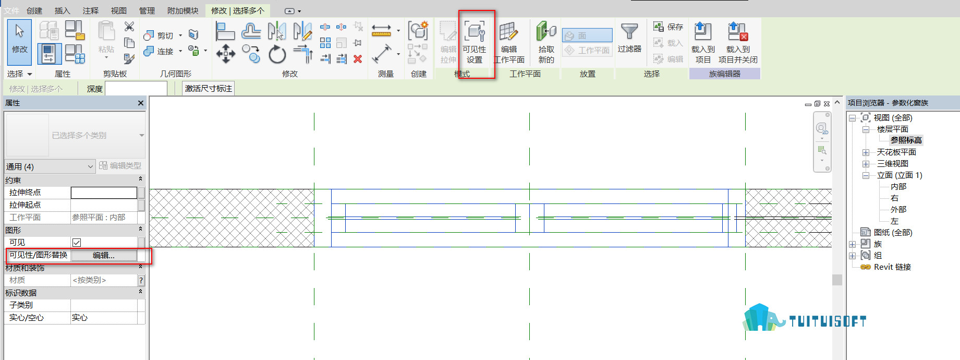Open the Family Types icon
960x360 pixels.
pyautogui.click(x=75, y=54)
